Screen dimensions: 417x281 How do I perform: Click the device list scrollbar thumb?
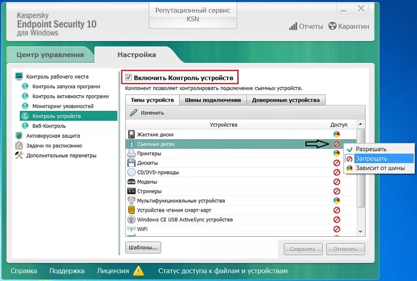pyautogui.click(x=360, y=168)
